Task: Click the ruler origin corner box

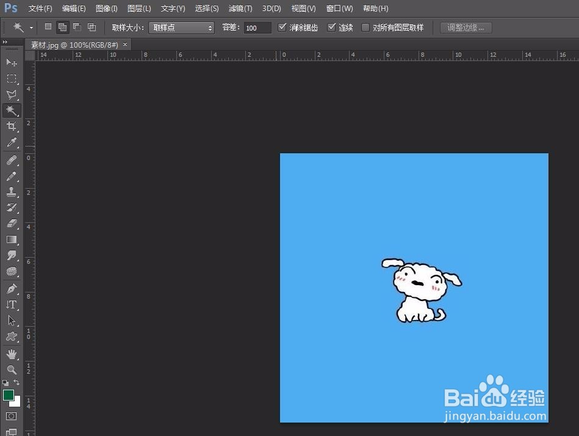Action: (x=30, y=56)
